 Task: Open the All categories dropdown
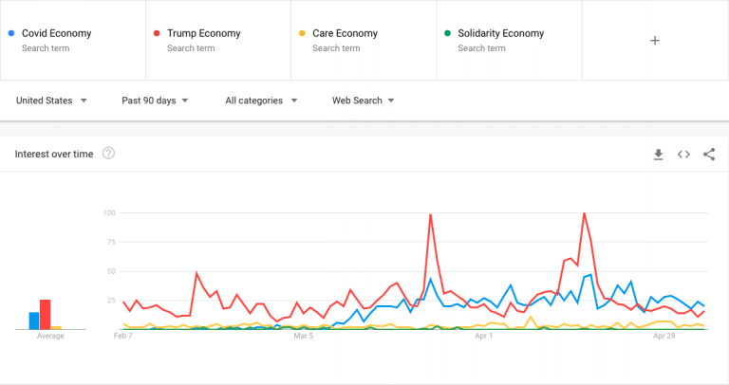point(261,101)
